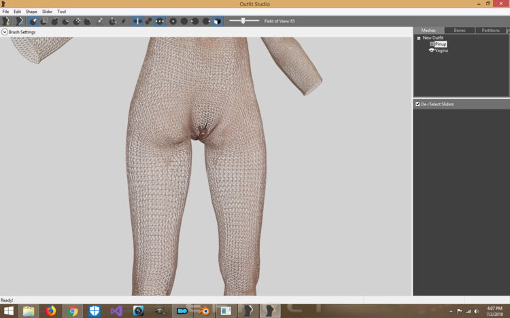
Task: Switch to the Partitions tab
Action: [490, 31]
